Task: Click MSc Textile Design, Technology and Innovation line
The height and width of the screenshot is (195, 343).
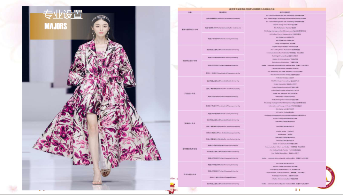Action: click(x=285, y=19)
